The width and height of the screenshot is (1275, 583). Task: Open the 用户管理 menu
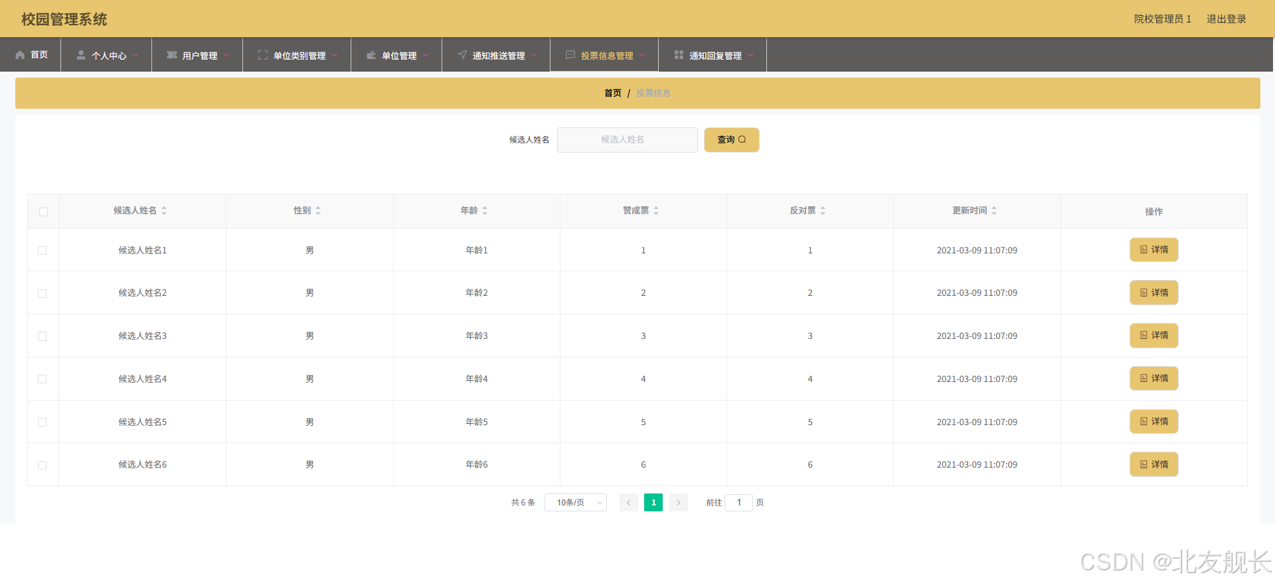tap(197, 55)
